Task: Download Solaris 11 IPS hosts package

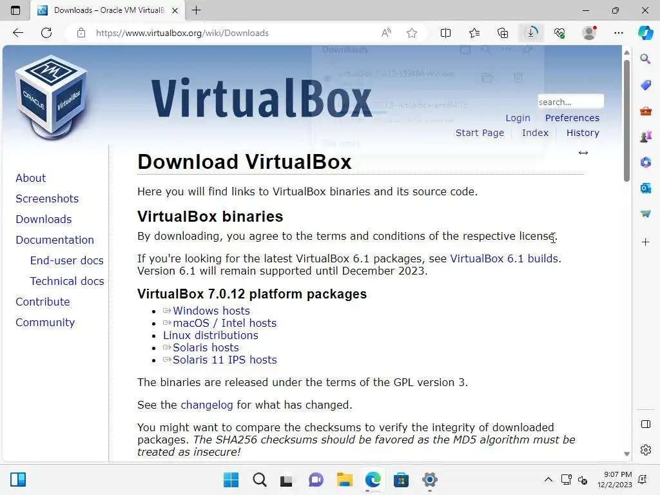Action: [x=225, y=360]
